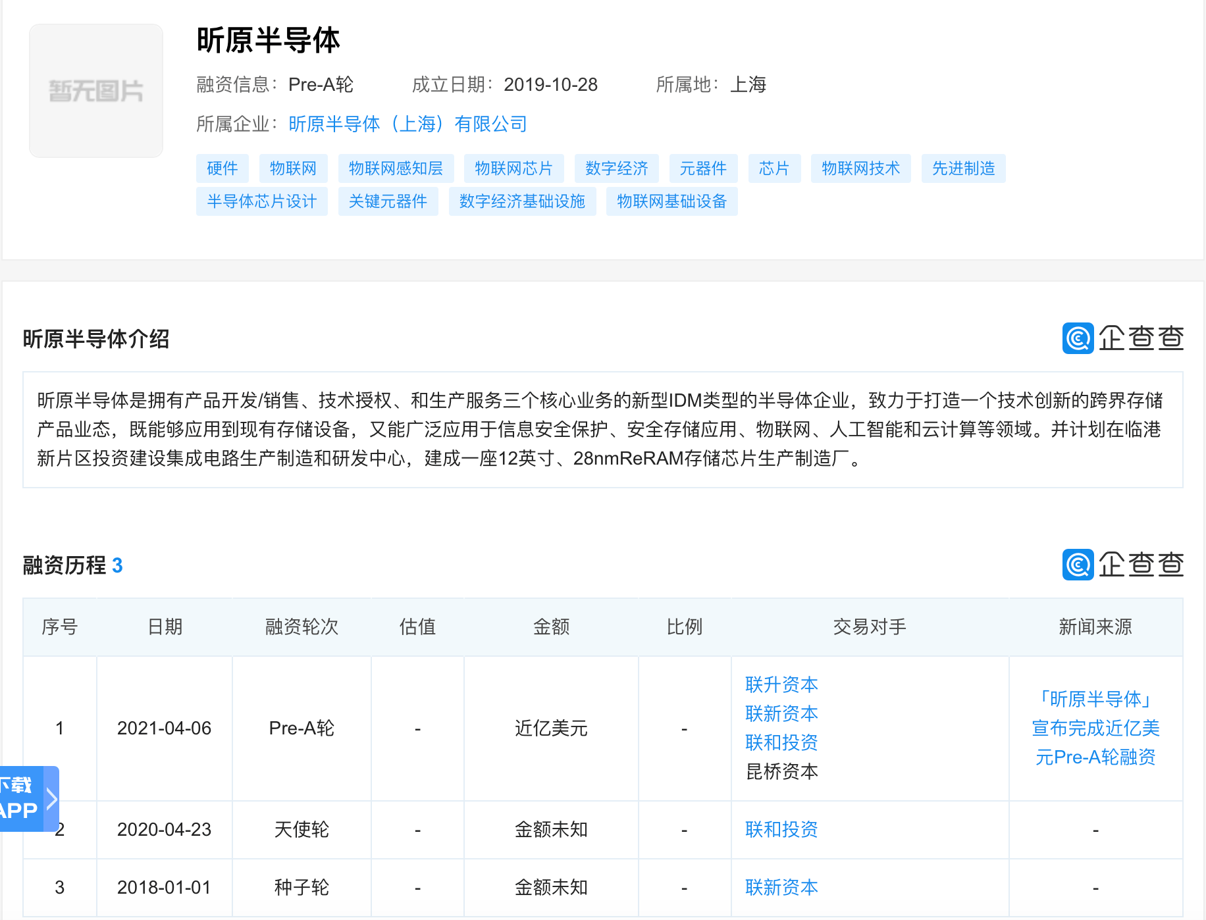Image resolution: width=1206 pixels, height=920 pixels.
Task: Click the date cell 2020-04-23
Action: 165,829
